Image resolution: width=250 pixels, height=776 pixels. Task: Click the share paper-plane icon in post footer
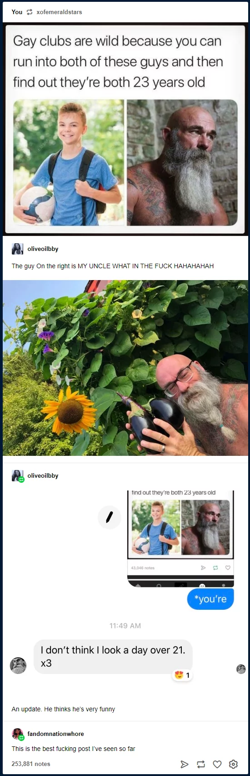tap(184, 764)
